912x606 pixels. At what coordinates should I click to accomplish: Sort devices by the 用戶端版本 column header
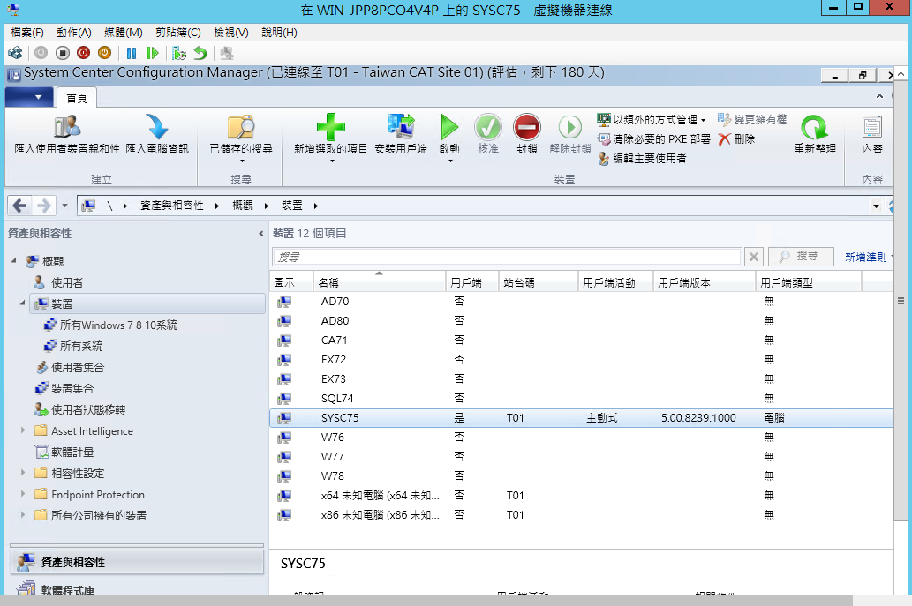(705, 282)
